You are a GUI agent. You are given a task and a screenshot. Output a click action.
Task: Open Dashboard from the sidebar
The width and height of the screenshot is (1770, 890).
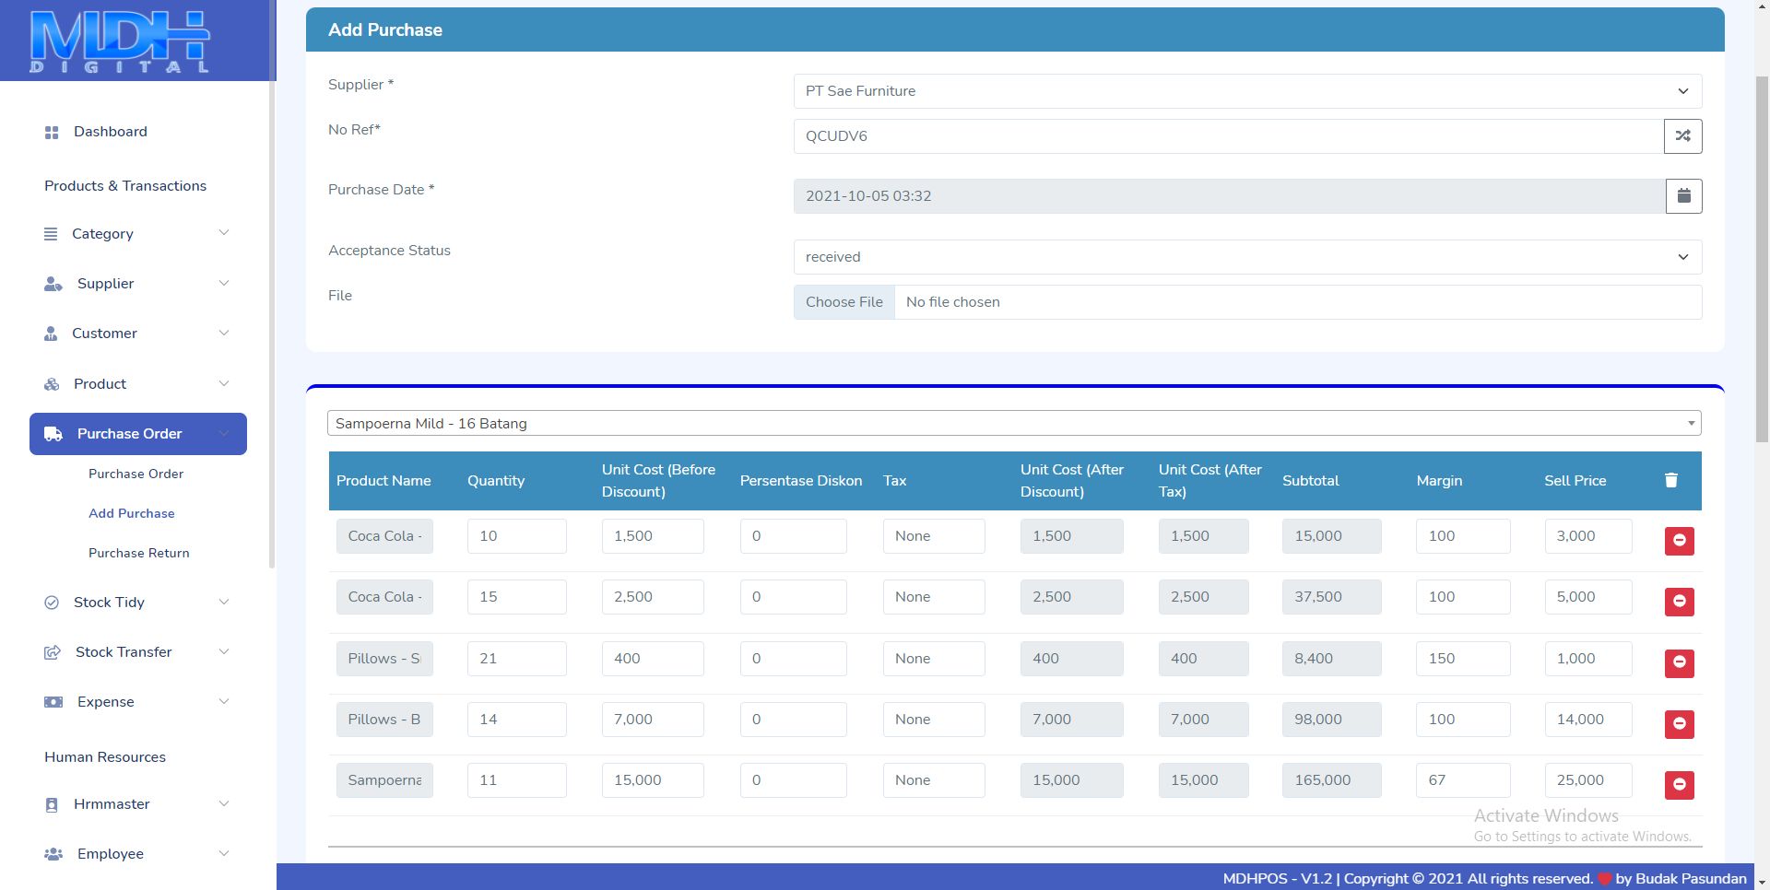click(x=110, y=132)
